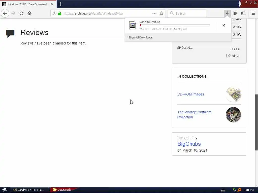Click the Win7Pro32bit.iso file icon

(x=133, y=25)
